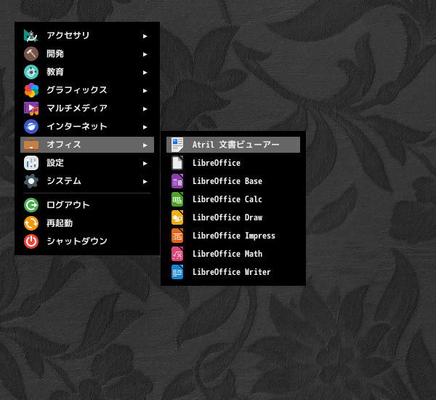Image resolution: width=436 pixels, height=400 pixels.
Task: Click the green LibreOffice Calc icon
Action: [177, 199]
